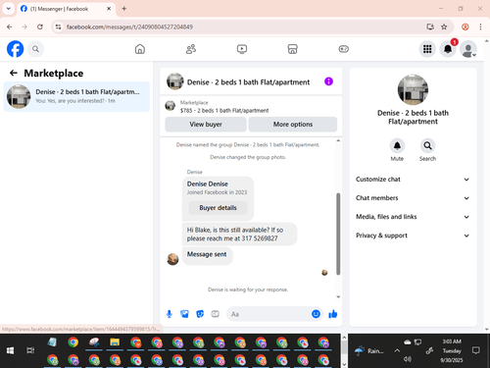Click the message text field Aa

(x=269, y=314)
